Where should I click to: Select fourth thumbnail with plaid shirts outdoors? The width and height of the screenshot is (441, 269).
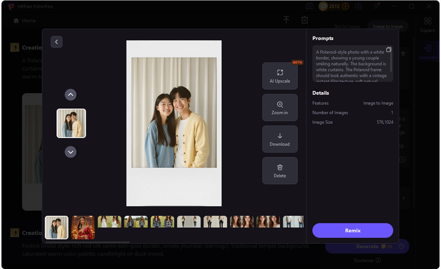click(136, 222)
